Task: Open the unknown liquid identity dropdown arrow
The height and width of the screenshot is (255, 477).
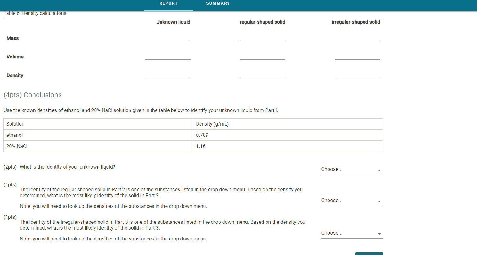Action: (x=379, y=170)
